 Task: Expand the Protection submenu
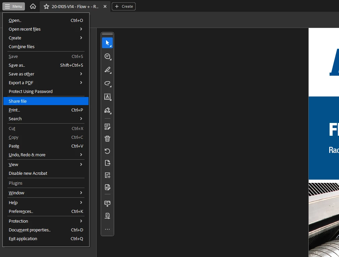[x=46, y=221]
